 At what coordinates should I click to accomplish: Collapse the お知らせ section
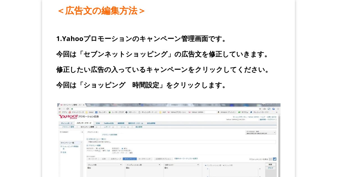[87, 139]
